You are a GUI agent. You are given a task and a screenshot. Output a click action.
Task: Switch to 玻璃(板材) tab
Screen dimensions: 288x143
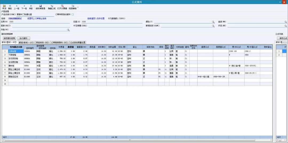pos(26,42)
